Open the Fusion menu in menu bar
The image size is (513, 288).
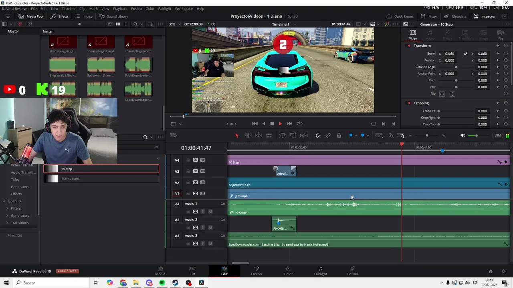tap(136, 8)
